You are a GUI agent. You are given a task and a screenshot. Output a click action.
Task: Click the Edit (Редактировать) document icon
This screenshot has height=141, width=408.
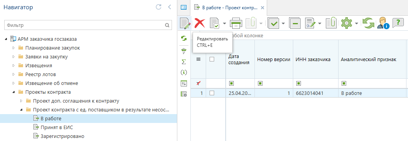point(185,23)
